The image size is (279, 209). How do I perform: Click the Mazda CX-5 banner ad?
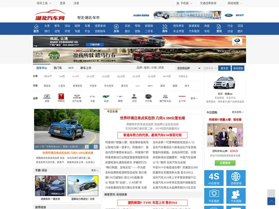139,56
